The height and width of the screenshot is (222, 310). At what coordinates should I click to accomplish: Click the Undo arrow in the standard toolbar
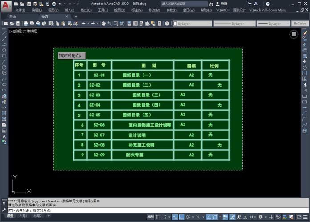[84, 24]
